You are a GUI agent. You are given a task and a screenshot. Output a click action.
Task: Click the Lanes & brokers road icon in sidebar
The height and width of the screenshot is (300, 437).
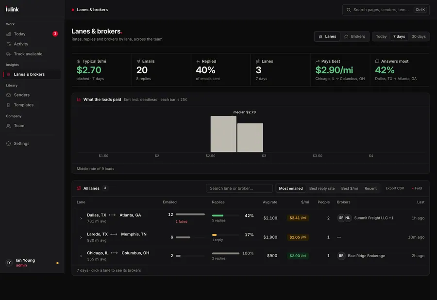click(x=9, y=74)
